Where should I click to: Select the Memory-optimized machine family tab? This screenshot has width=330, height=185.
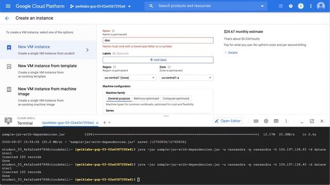click(146, 98)
